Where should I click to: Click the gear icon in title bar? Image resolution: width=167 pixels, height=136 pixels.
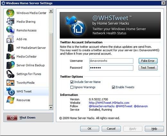click(3, 3)
